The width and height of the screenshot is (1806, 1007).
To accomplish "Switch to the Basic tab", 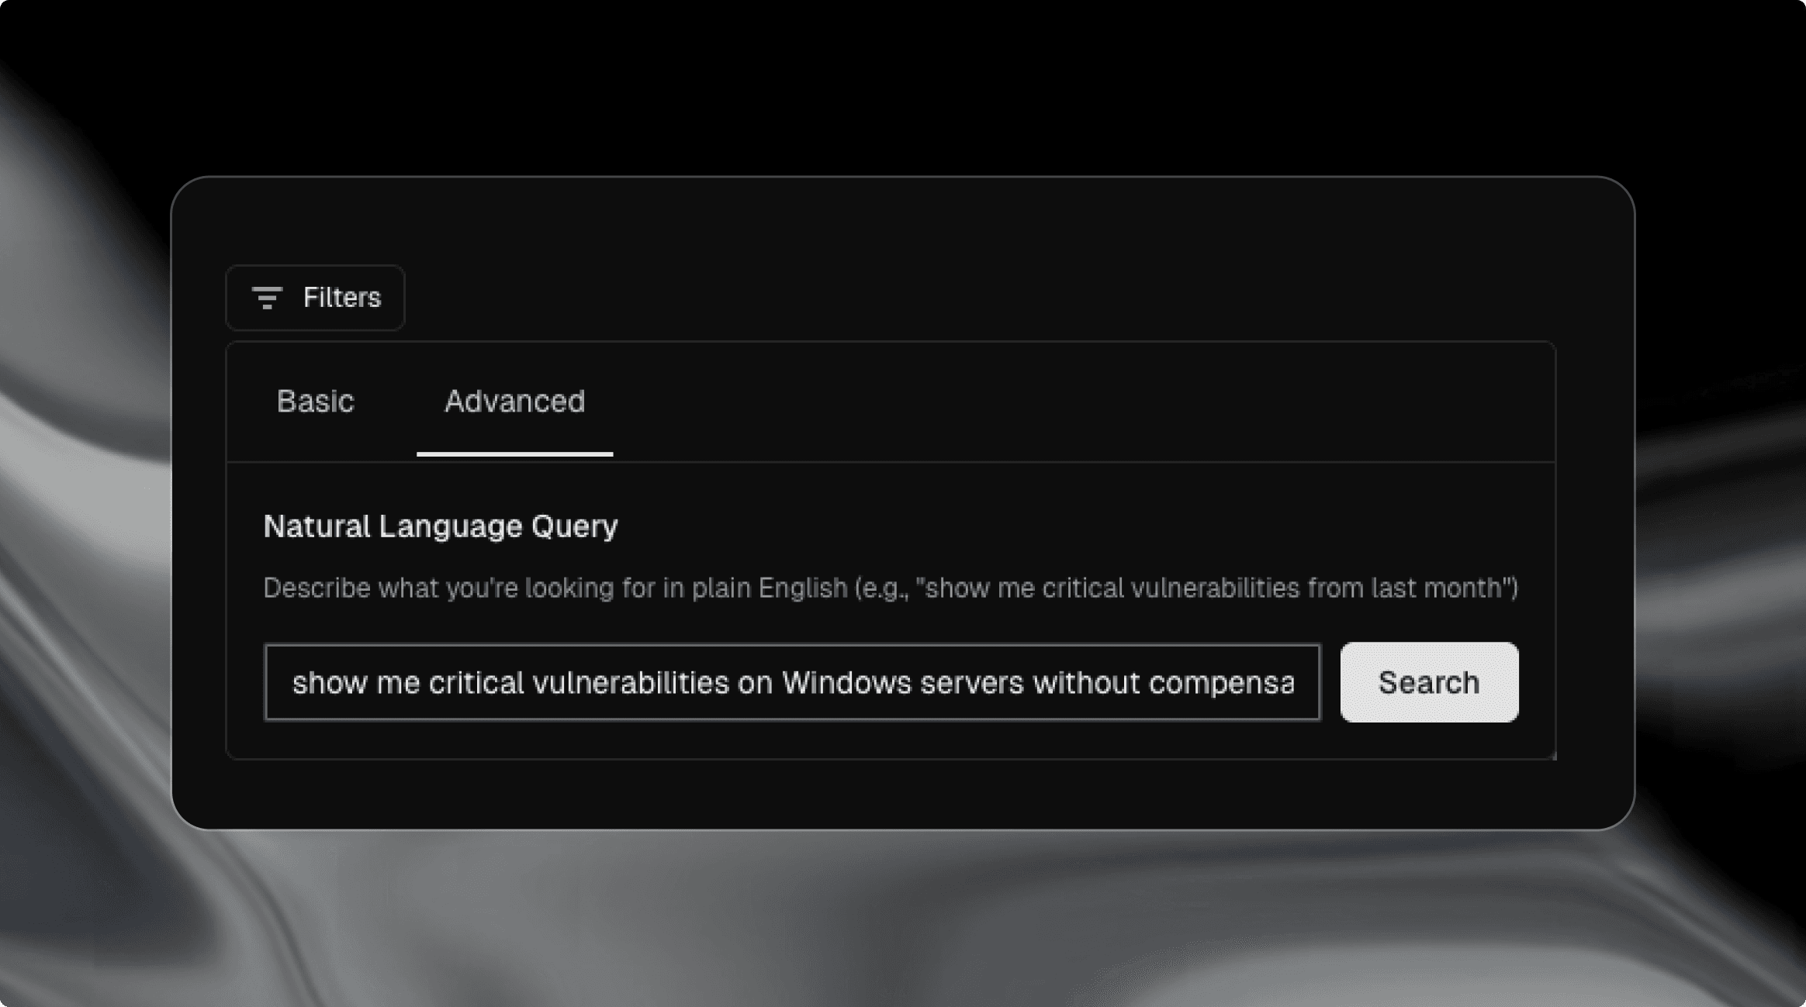I will [315, 402].
